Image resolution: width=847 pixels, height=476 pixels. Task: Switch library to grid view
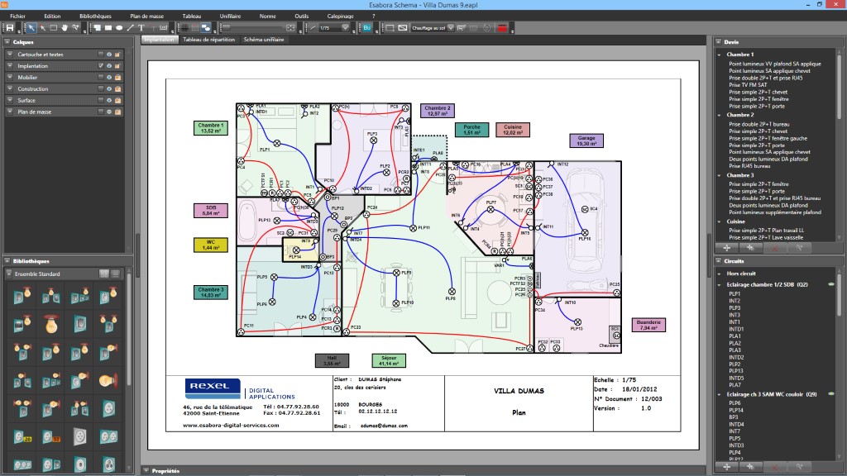(x=104, y=274)
